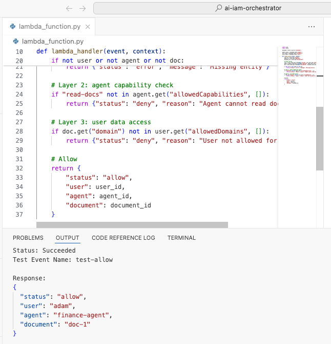Click user_id on line 34
Viewport: 331px width, 344px height.
108,187
